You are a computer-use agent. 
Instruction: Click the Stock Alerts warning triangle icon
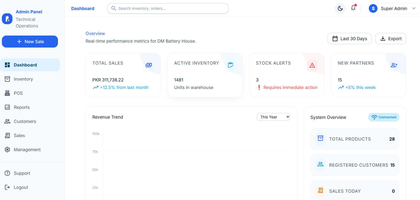(x=312, y=65)
